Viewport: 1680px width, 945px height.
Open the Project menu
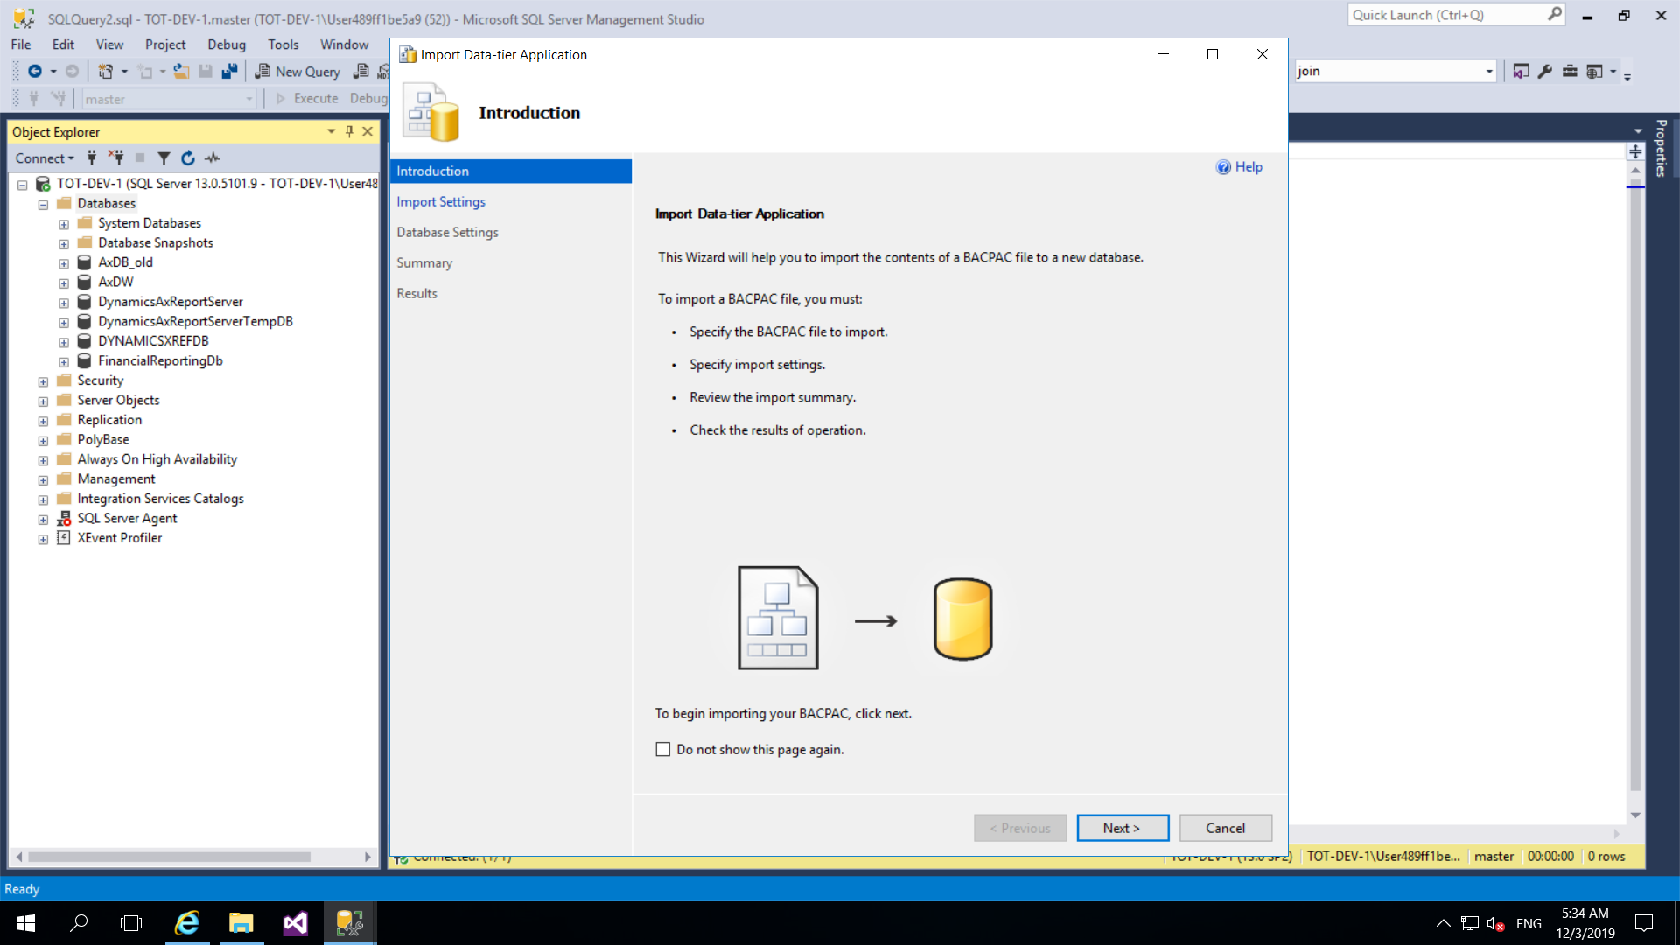(x=165, y=45)
